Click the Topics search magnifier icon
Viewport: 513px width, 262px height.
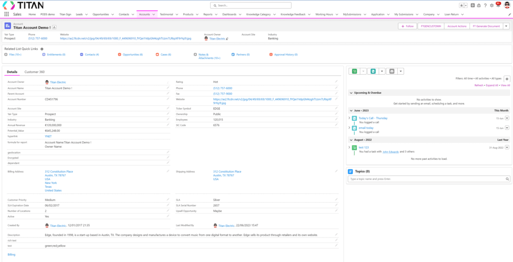click(x=507, y=179)
